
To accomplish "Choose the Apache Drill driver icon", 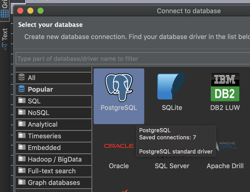I will point(226,146).
